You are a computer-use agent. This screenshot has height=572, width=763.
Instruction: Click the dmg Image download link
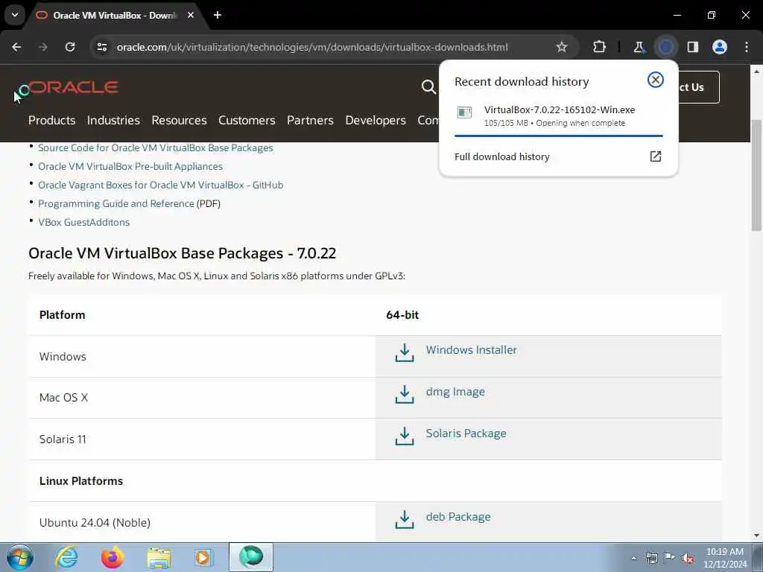(x=455, y=392)
